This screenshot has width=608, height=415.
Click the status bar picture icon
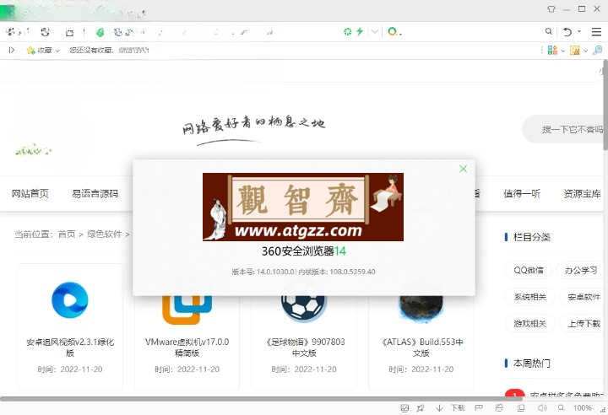404,407
